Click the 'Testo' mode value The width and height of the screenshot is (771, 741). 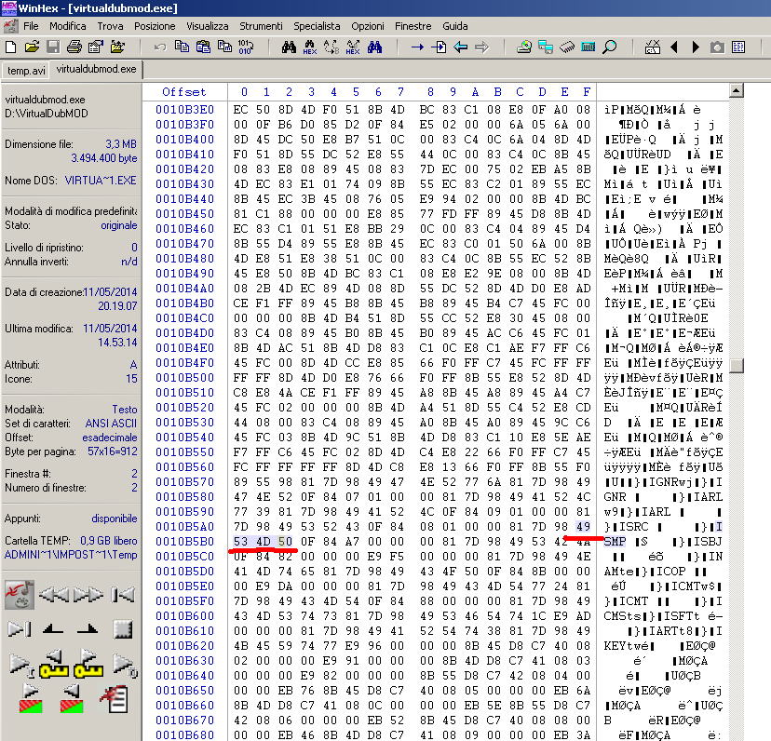click(125, 410)
